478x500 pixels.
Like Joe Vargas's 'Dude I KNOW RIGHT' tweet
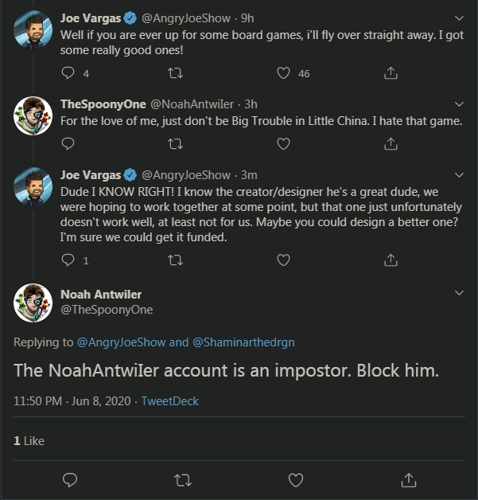click(x=282, y=260)
